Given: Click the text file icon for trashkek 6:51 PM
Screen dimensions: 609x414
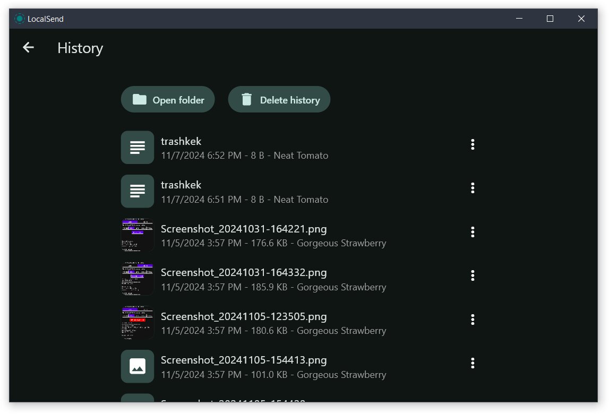Looking at the screenshot, I should [138, 192].
